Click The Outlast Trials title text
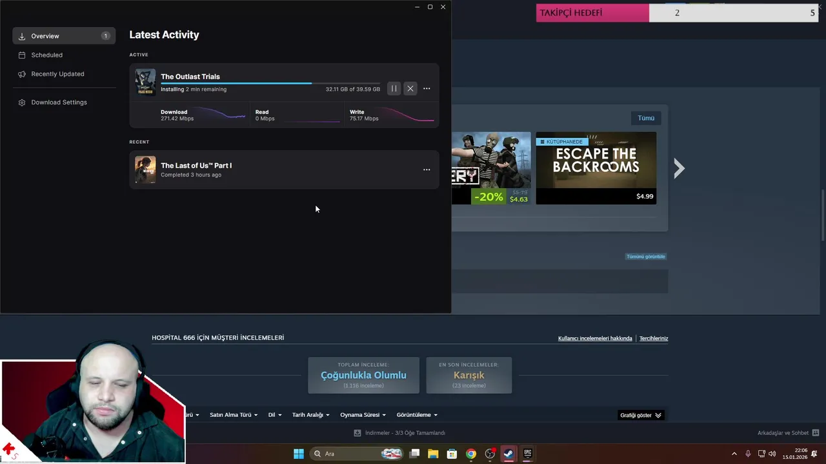 click(190, 77)
